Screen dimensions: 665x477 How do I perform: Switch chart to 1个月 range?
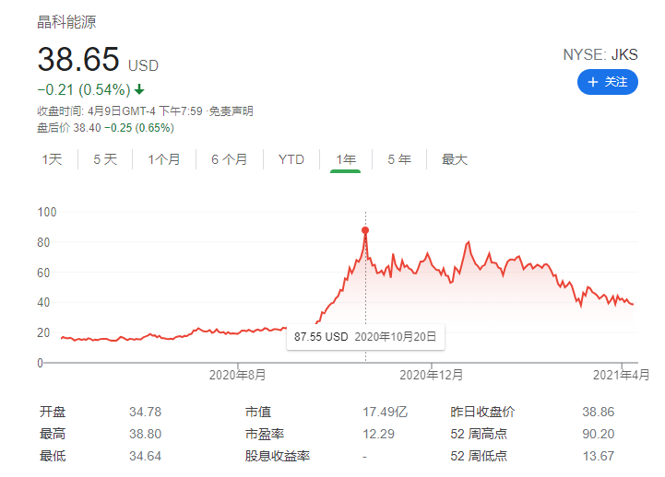point(163,159)
